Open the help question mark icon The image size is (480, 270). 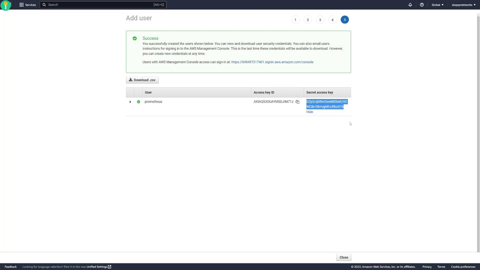[x=422, y=5]
